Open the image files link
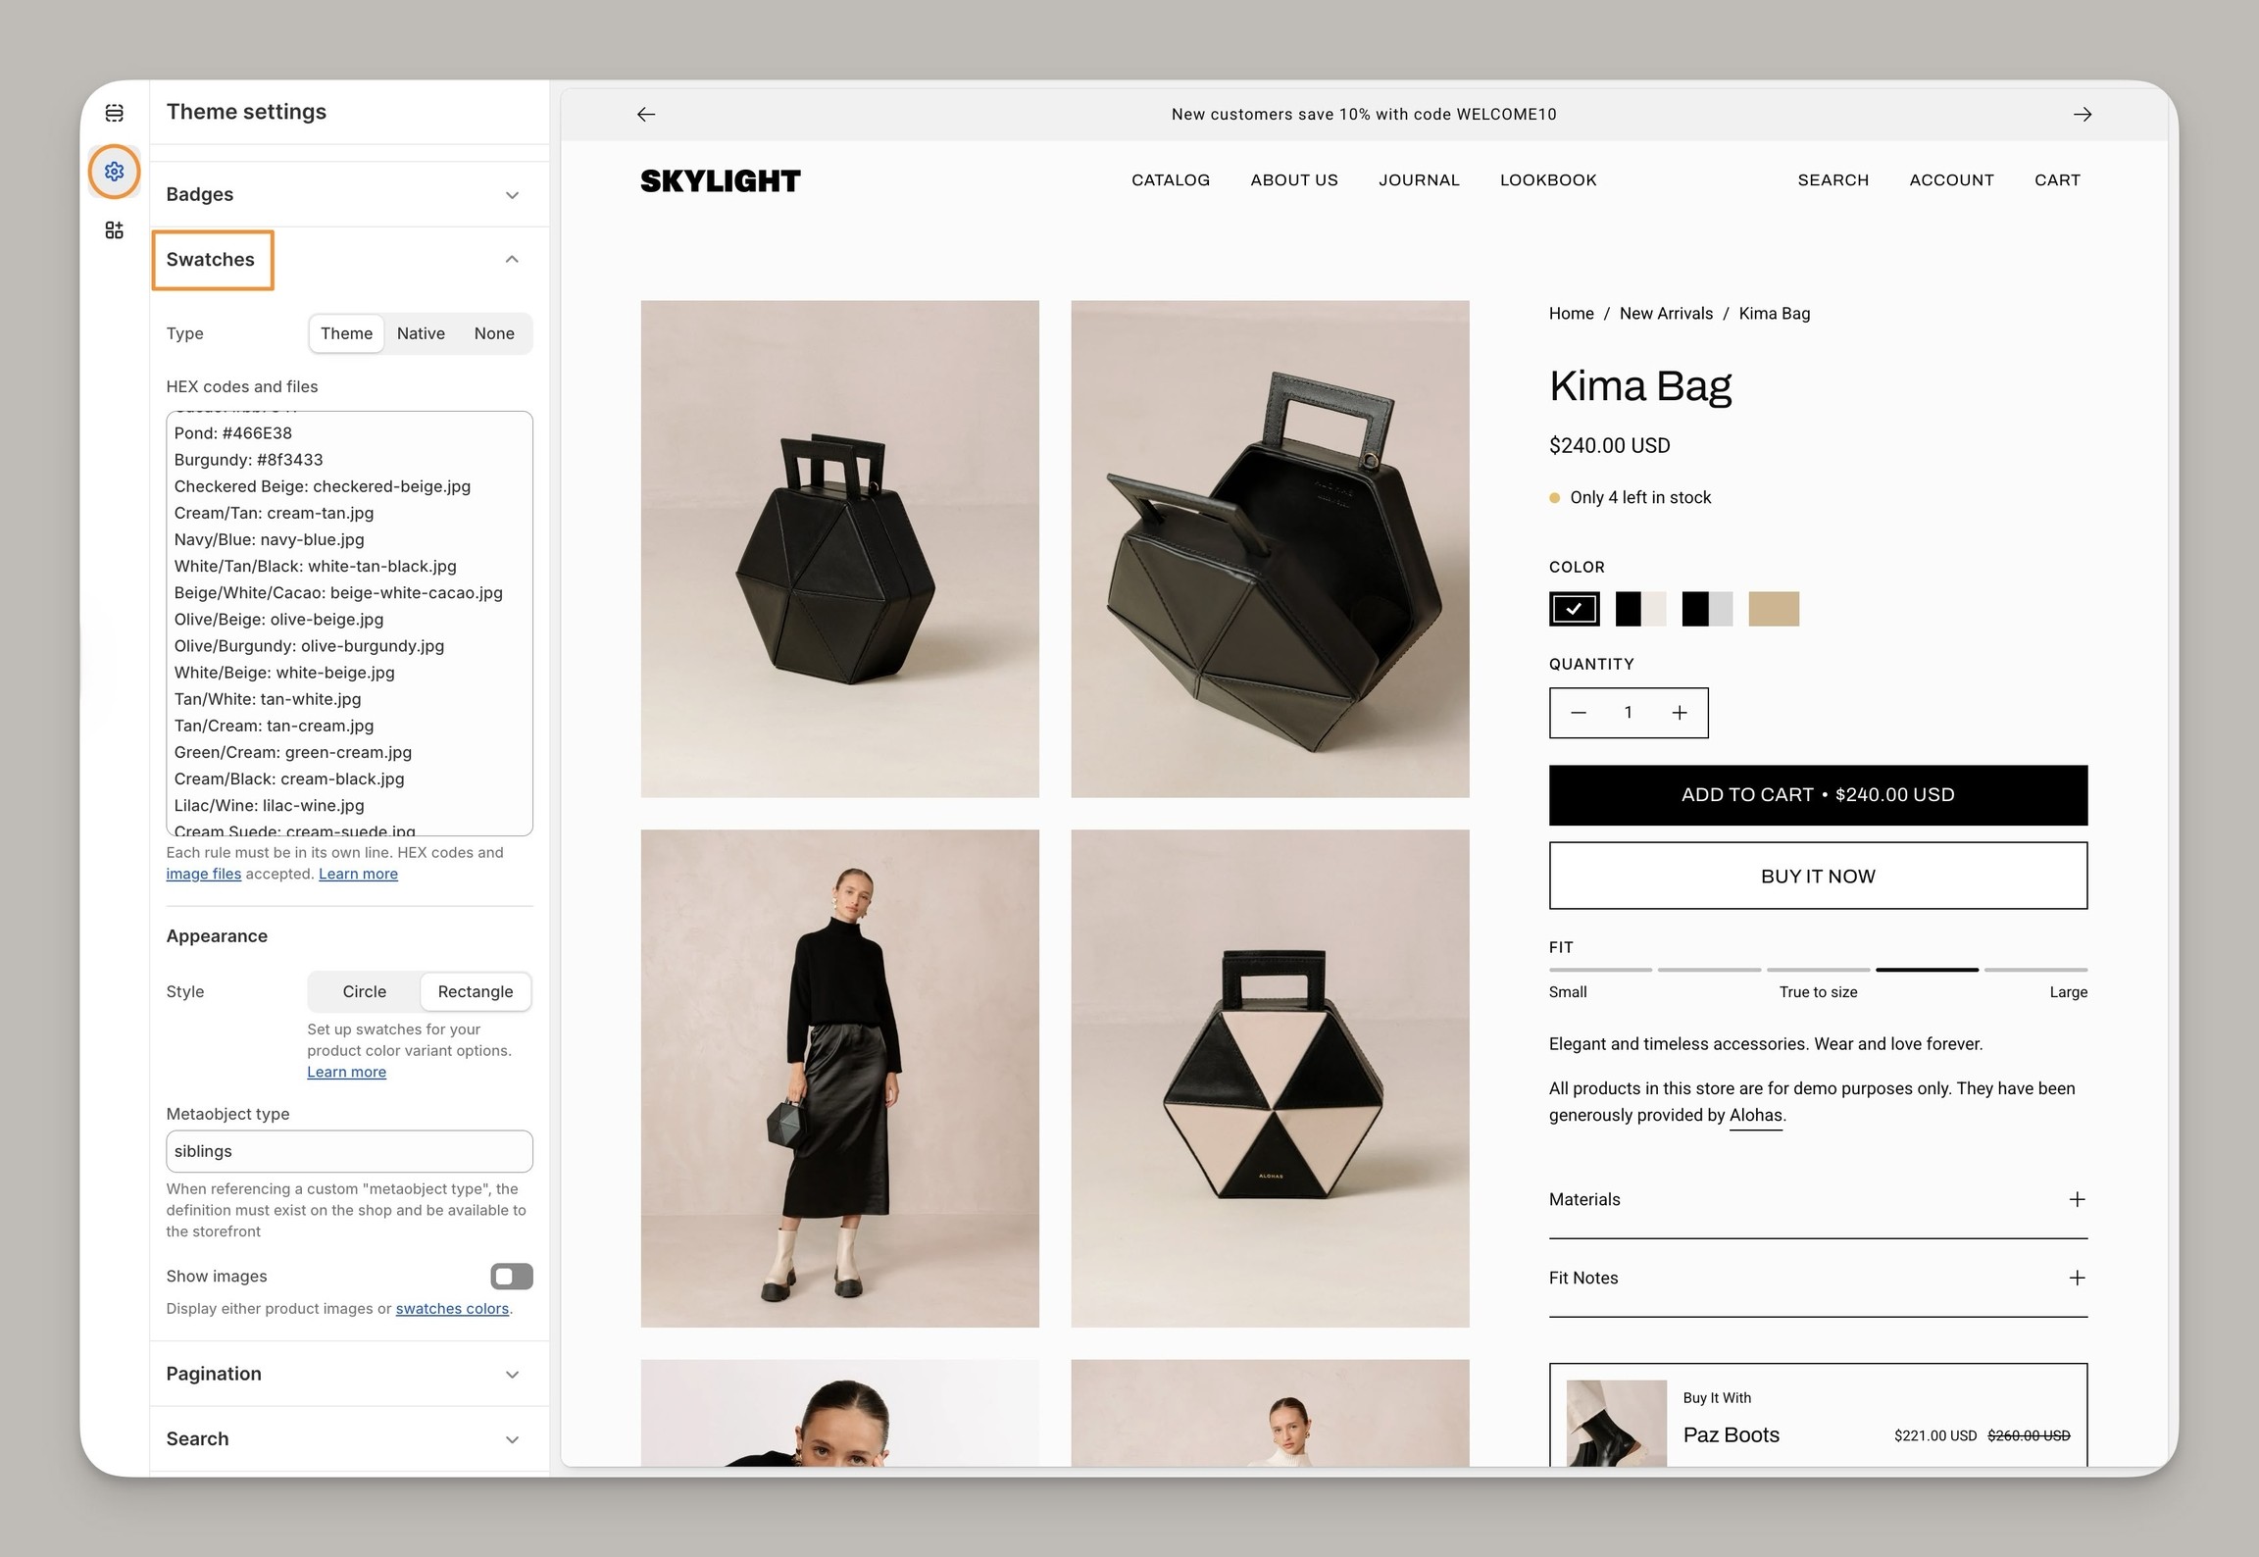 click(x=203, y=874)
